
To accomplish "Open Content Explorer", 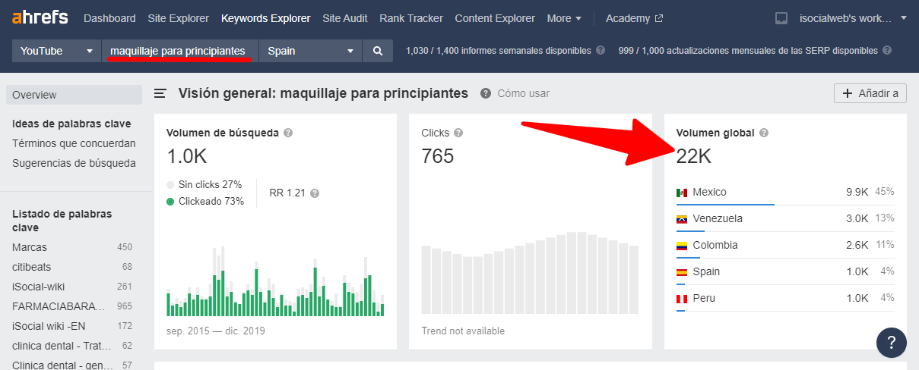I will coord(495,18).
